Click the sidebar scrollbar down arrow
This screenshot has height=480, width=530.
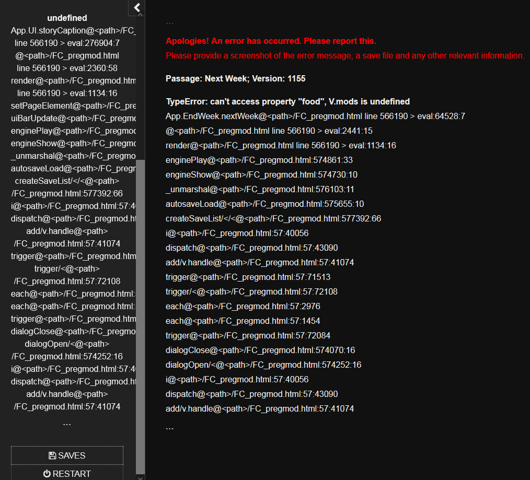140,477
